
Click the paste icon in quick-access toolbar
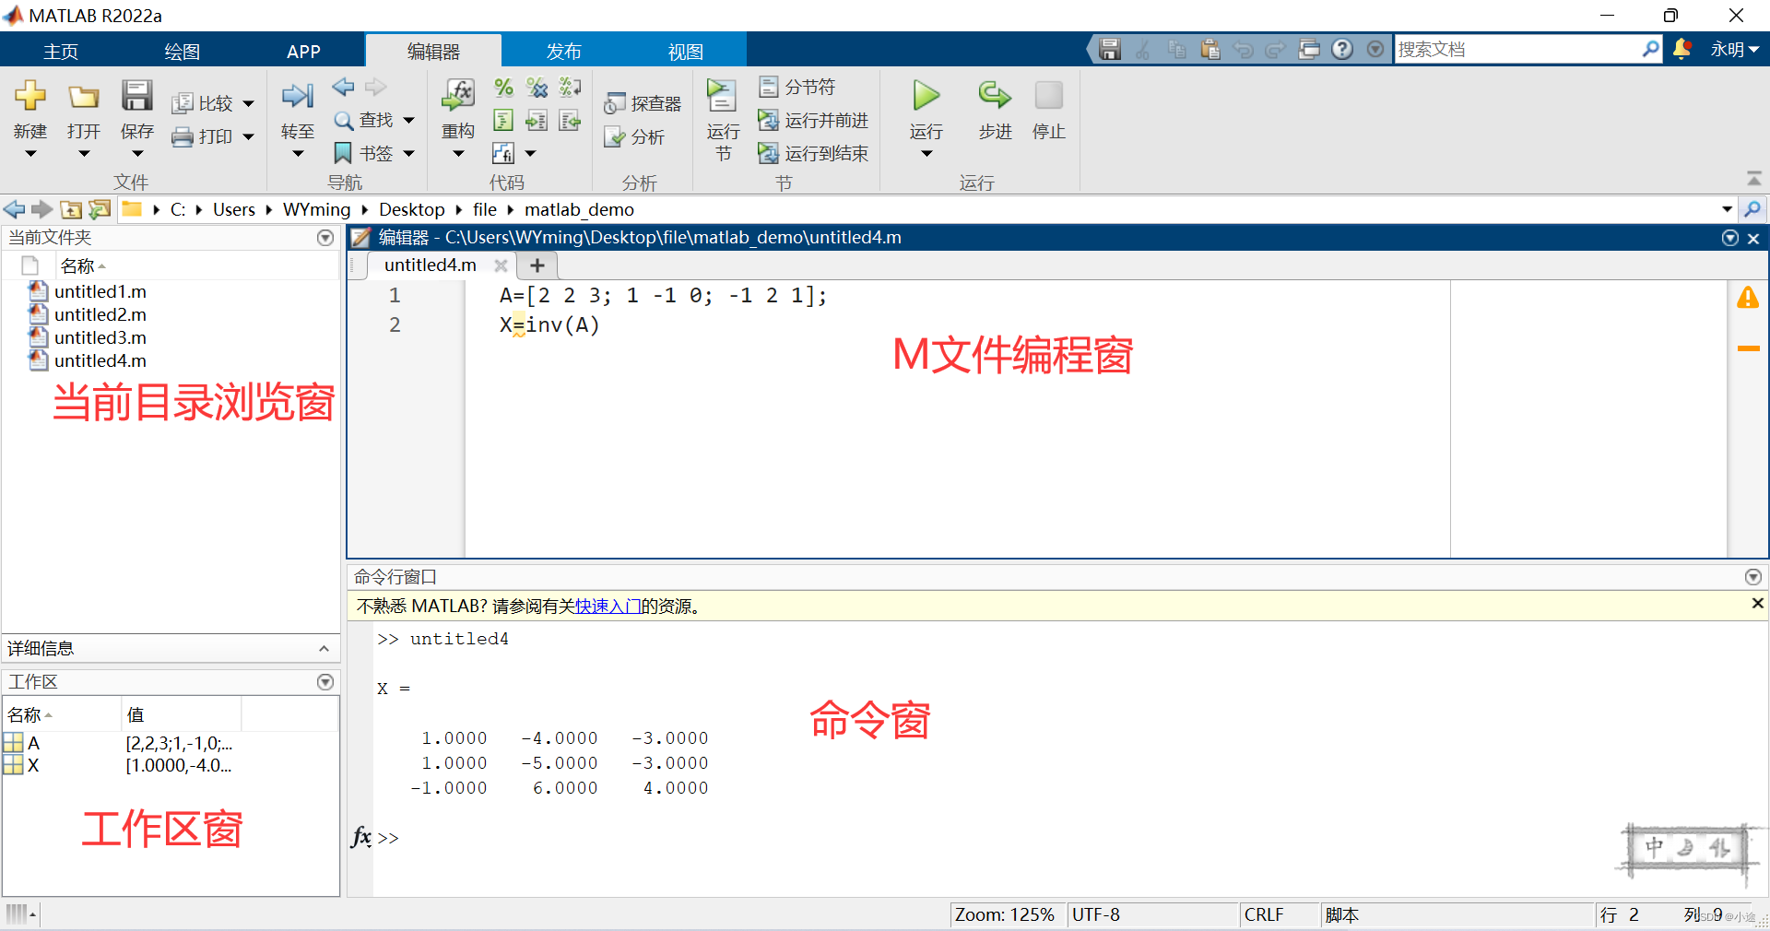[x=1210, y=49]
